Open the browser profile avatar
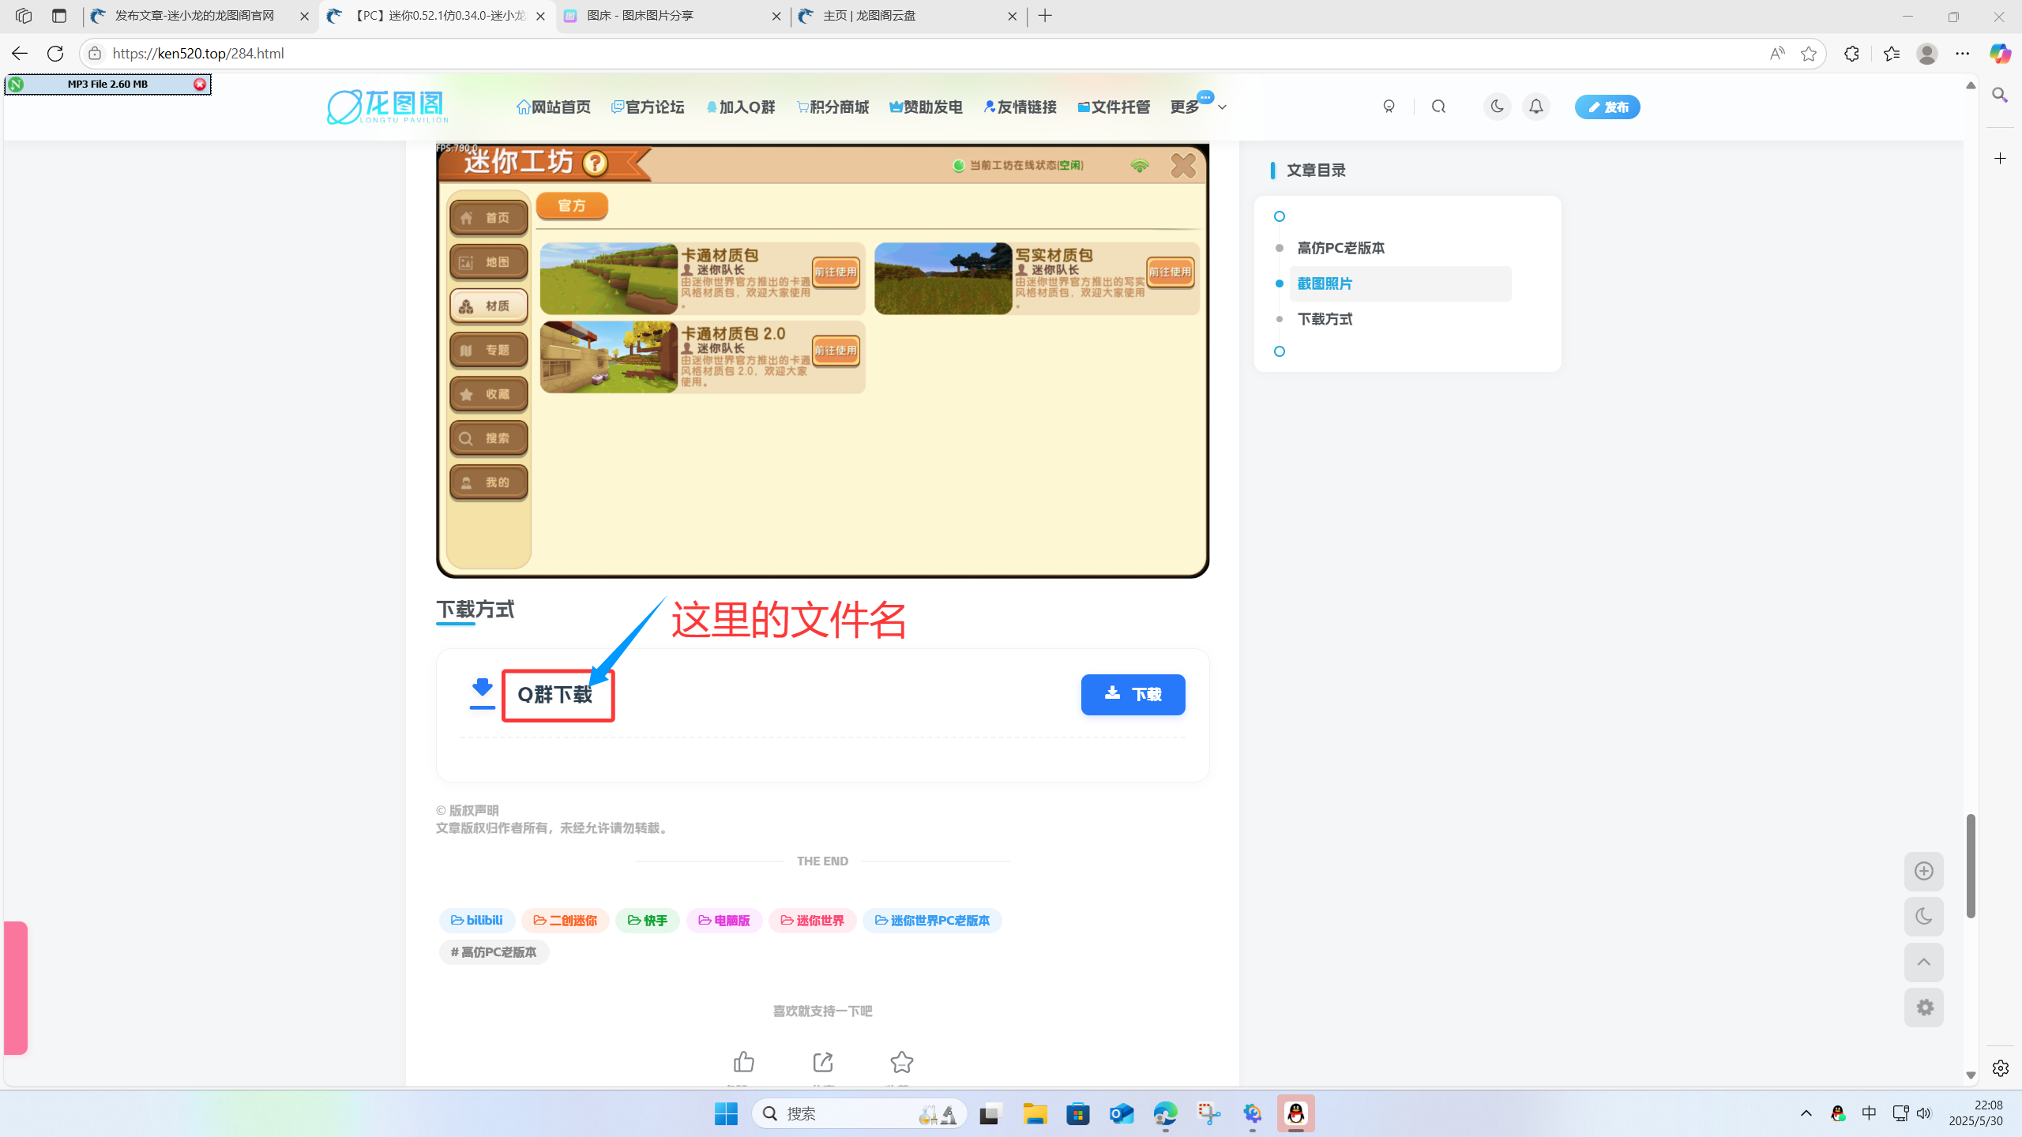This screenshot has width=2022, height=1137. [x=1927, y=54]
